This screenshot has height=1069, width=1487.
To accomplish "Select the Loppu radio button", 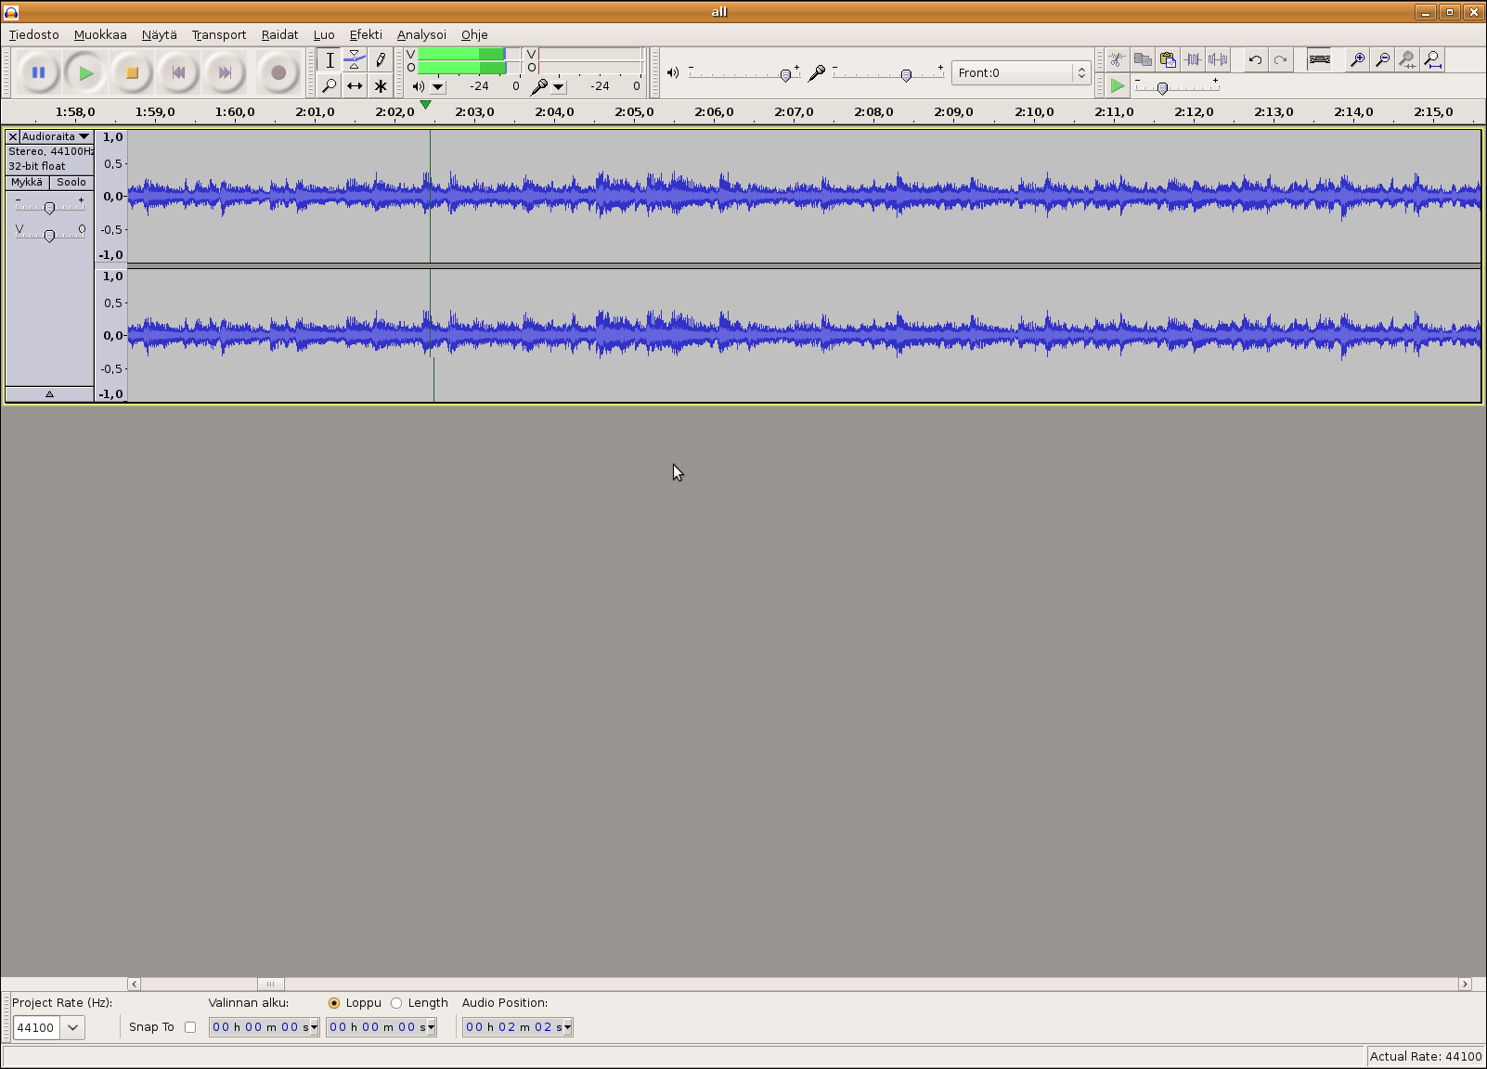I will tap(334, 1003).
